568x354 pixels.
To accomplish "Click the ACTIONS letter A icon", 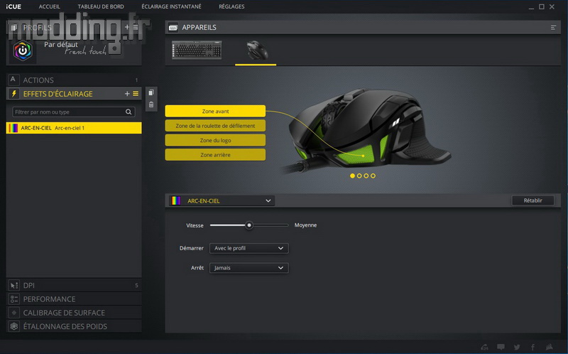I will click(x=13, y=80).
